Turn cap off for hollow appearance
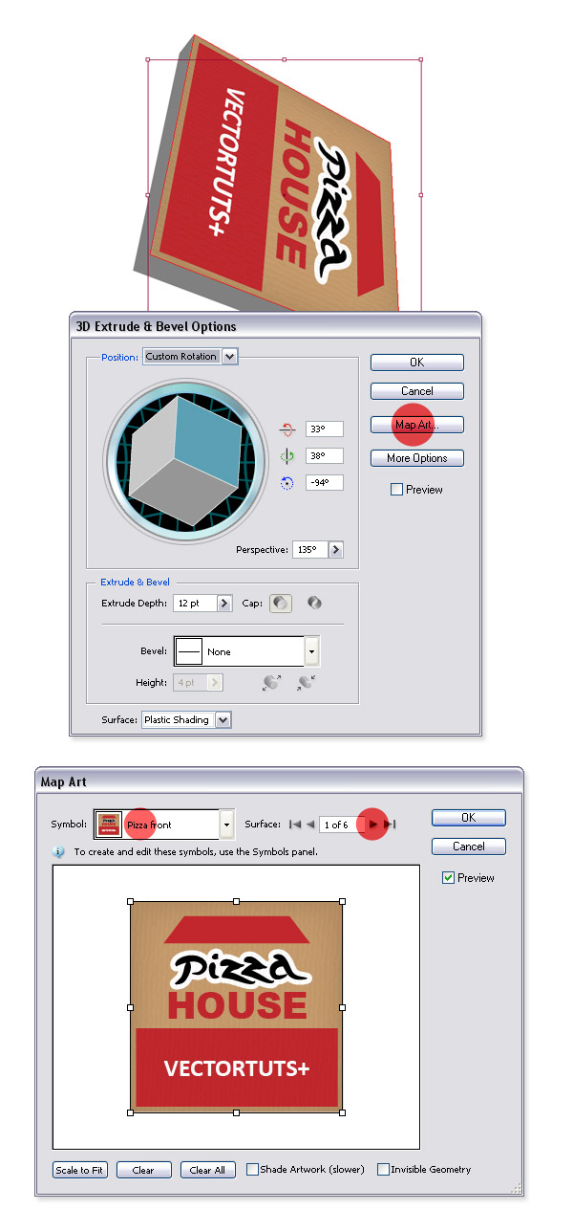573x1232 pixels. [314, 604]
